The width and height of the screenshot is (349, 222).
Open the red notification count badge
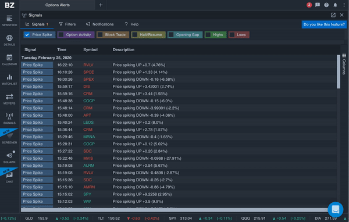(x=309, y=5)
